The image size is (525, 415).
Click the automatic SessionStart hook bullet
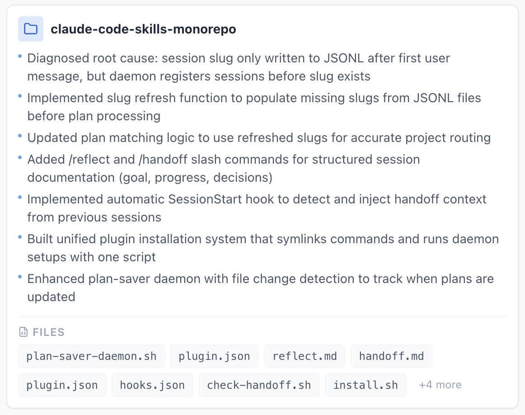point(257,208)
